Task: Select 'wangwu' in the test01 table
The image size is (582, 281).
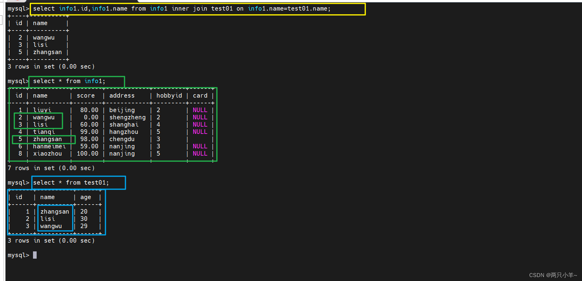Action: 51,226
